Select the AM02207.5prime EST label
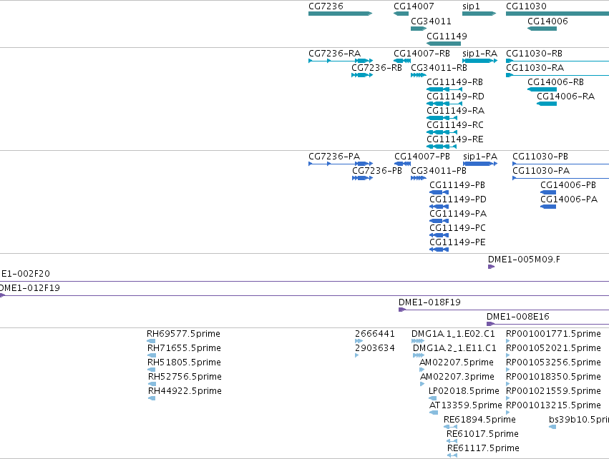 pyautogui.click(x=457, y=362)
